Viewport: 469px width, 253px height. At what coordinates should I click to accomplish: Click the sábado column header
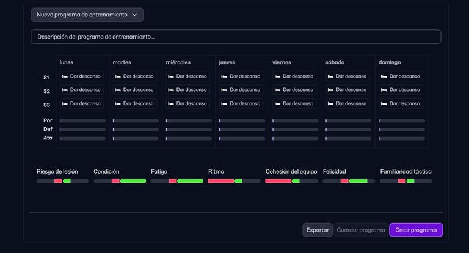(335, 62)
